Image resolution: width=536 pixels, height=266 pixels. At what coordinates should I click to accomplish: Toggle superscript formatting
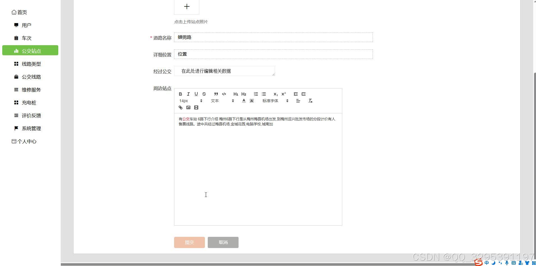pyautogui.click(x=283, y=94)
